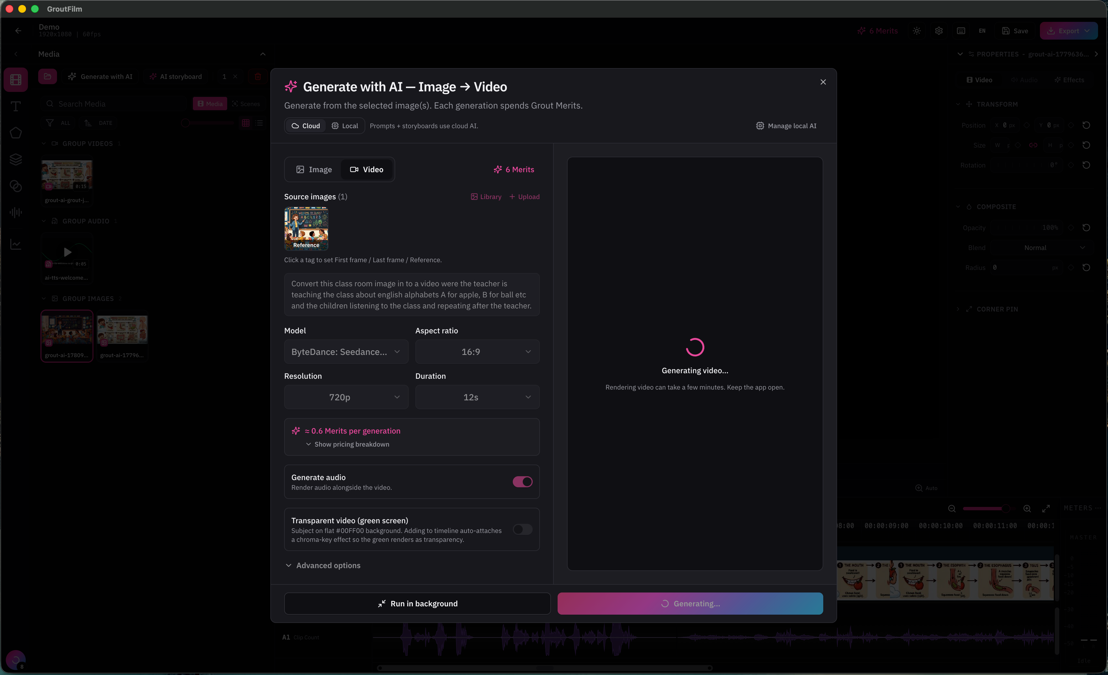This screenshot has height=675, width=1108.
Task: Select Cloud generation mode
Action: (x=306, y=126)
